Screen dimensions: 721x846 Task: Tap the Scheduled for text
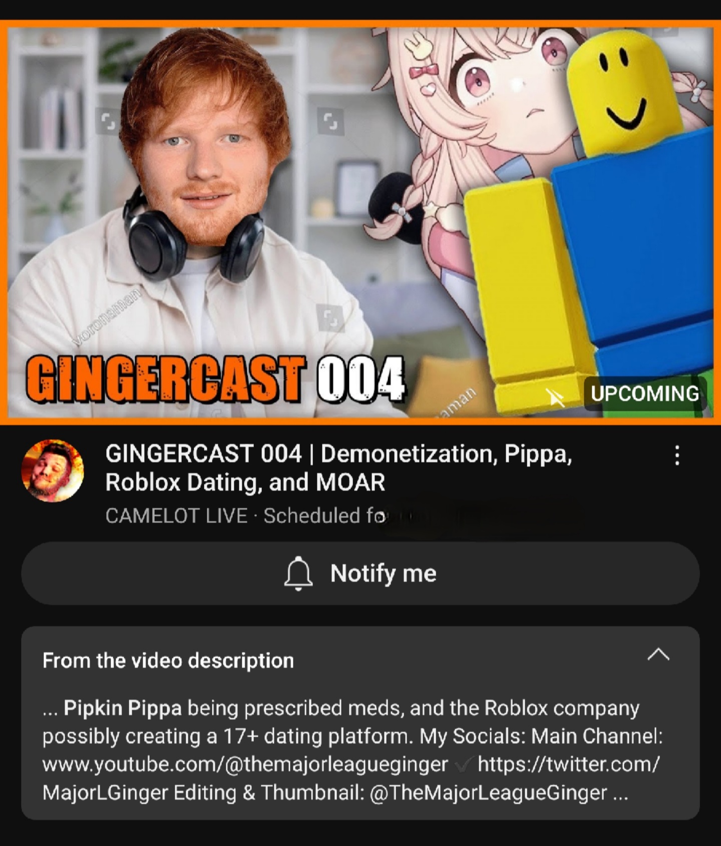324,516
